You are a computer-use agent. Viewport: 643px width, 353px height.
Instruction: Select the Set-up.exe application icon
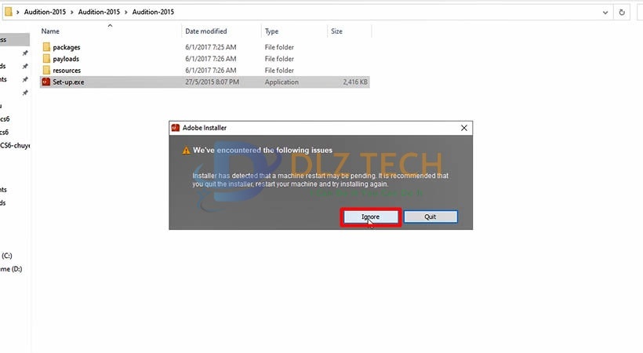click(46, 82)
